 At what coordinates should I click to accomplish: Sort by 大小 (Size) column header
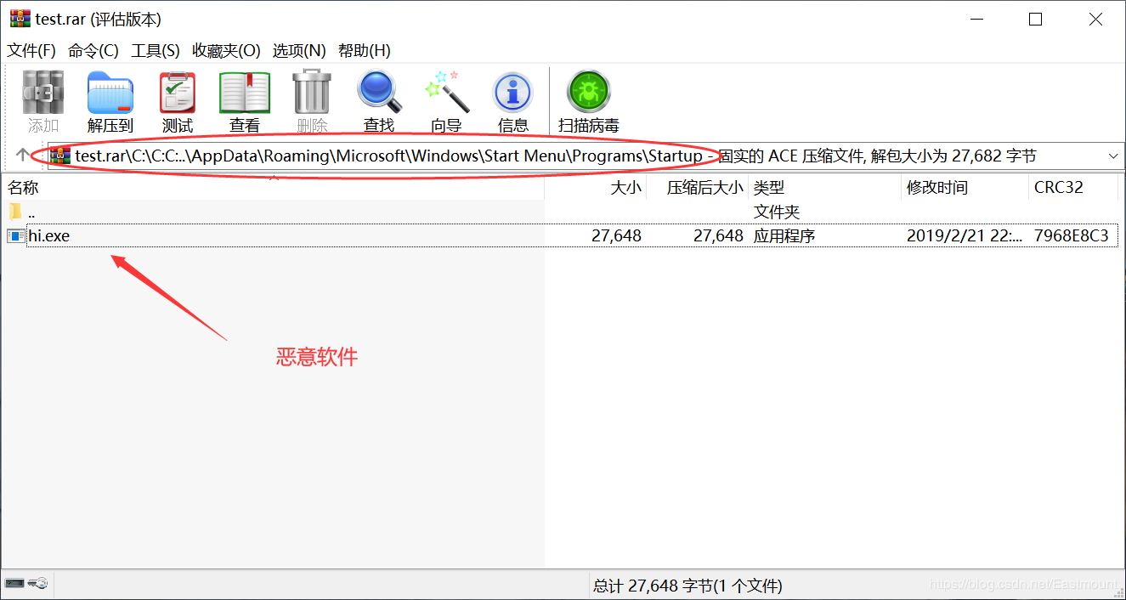(x=625, y=187)
